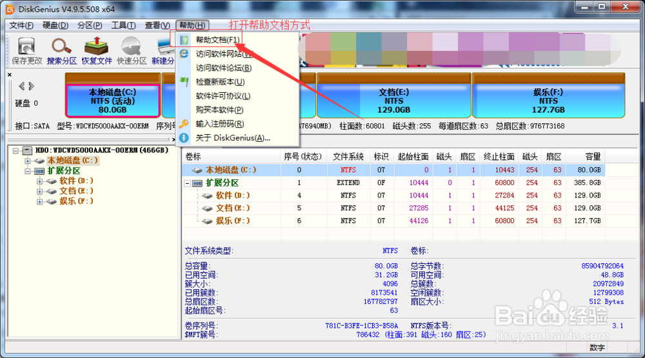Image resolution: width=645 pixels, height=358 pixels.
Task: Close the 帮助(H) menu
Action: coord(192,25)
